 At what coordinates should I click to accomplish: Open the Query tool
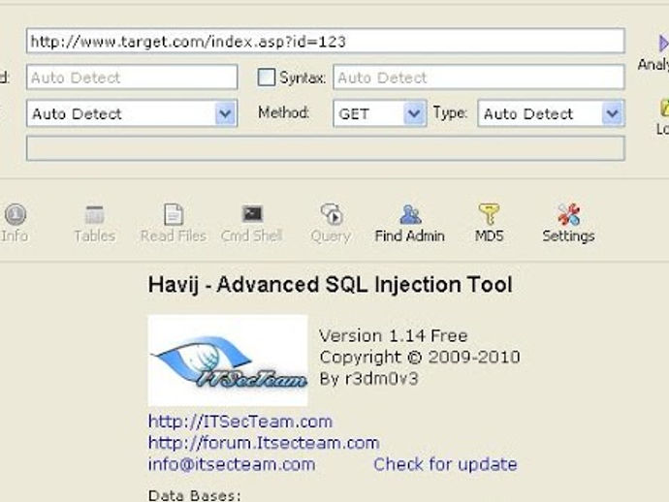[x=331, y=214]
